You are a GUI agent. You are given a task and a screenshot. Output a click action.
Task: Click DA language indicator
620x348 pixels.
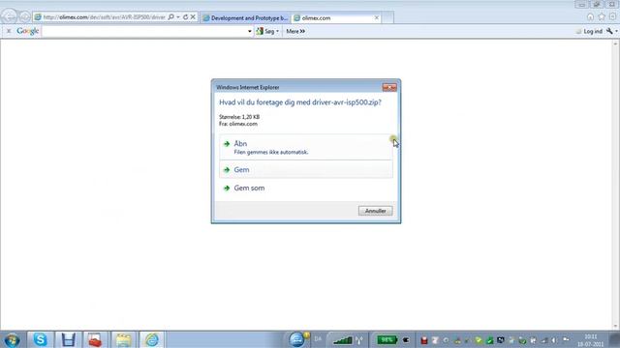click(318, 339)
